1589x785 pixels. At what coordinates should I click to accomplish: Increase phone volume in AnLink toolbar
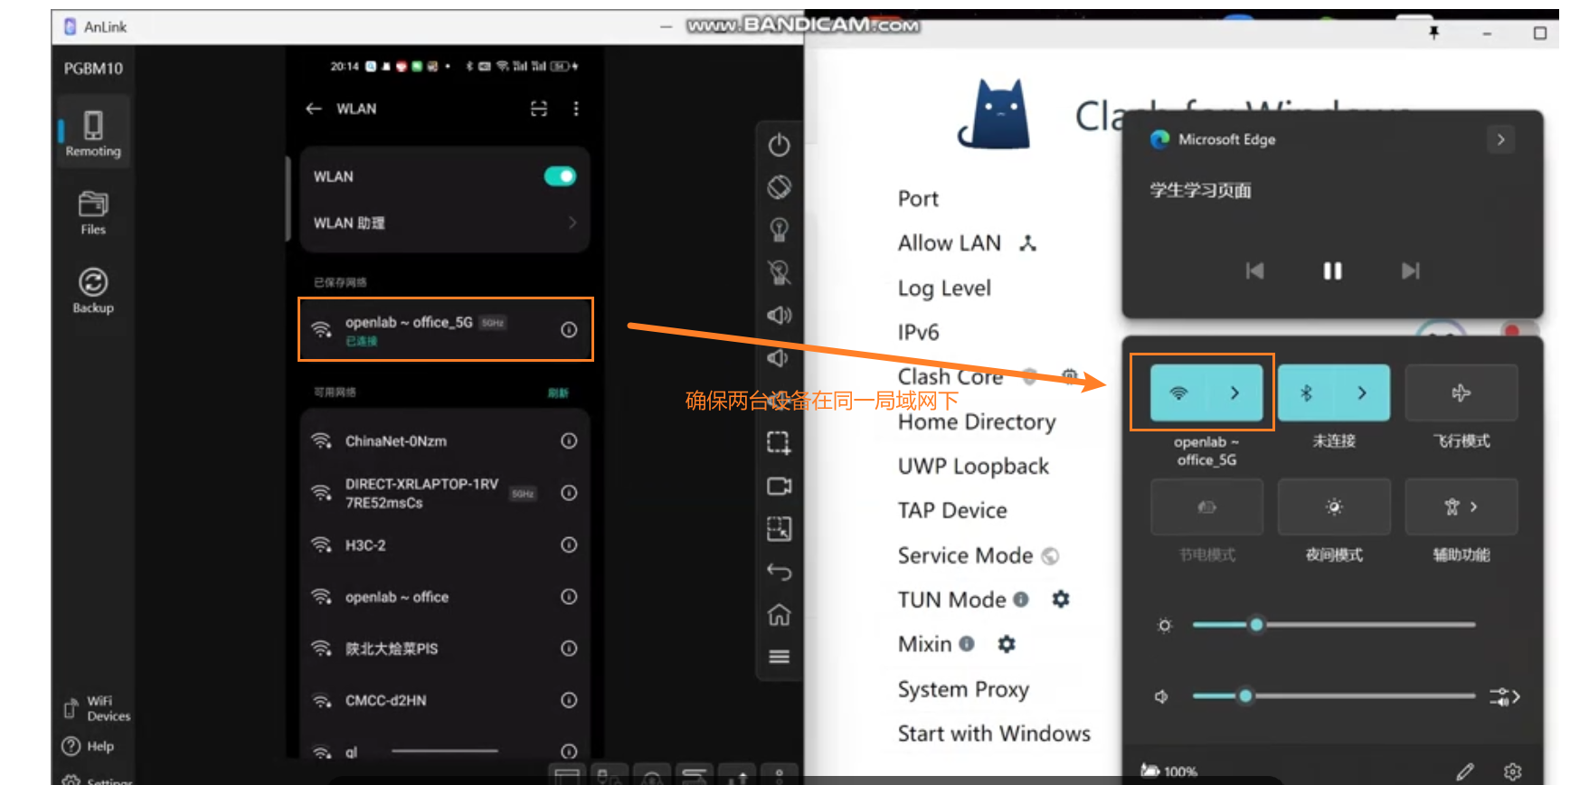click(780, 315)
